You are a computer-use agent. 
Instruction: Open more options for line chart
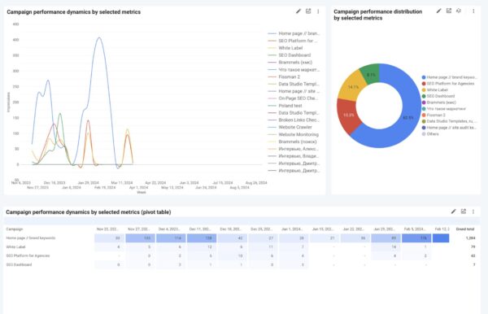(318, 11)
